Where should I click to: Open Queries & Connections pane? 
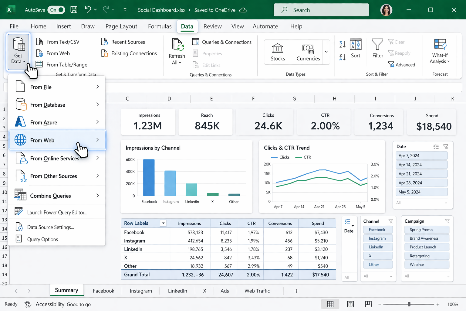pos(222,42)
